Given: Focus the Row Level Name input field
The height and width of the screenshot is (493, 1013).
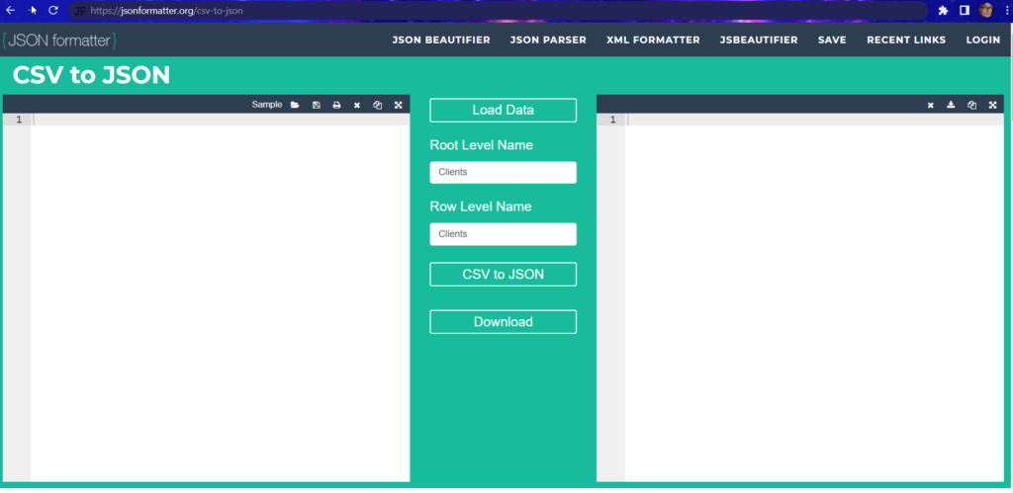Looking at the screenshot, I should pyautogui.click(x=504, y=234).
